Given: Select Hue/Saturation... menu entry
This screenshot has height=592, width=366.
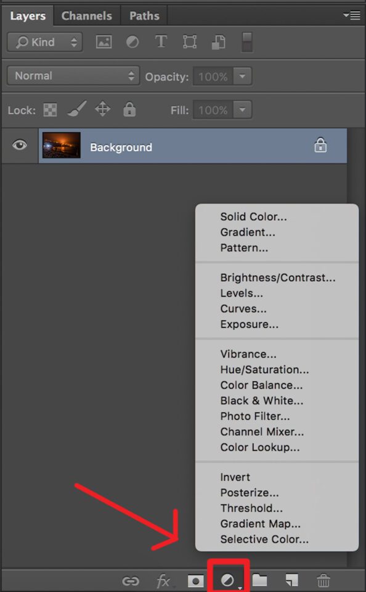Looking at the screenshot, I should (x=264, y=369).
